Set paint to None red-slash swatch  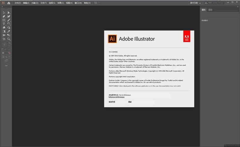[x=9, y=53]
